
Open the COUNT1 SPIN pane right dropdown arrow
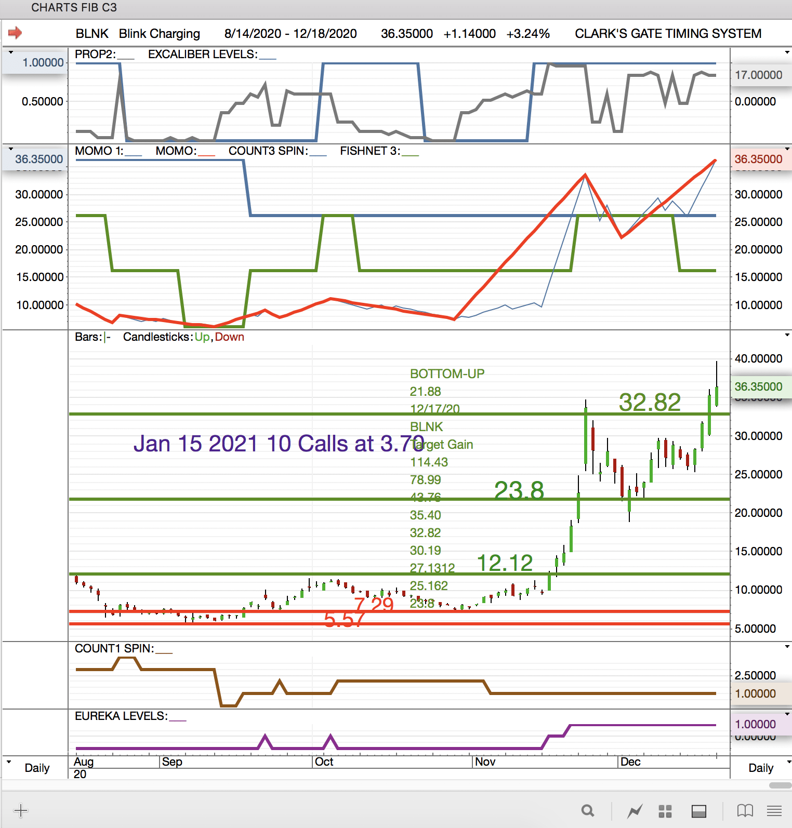tap(787, 647)
